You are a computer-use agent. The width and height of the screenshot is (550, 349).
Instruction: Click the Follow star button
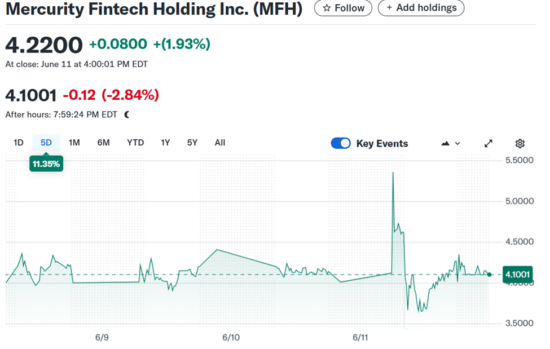point(343,8)
